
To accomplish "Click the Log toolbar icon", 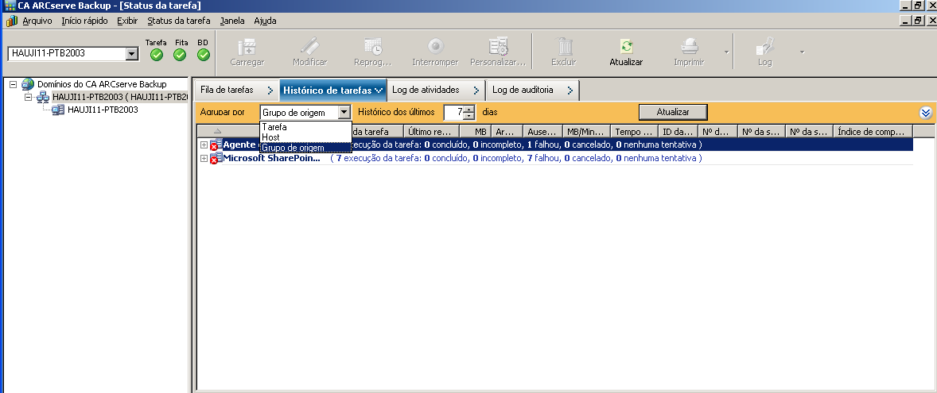I will 765,47.
